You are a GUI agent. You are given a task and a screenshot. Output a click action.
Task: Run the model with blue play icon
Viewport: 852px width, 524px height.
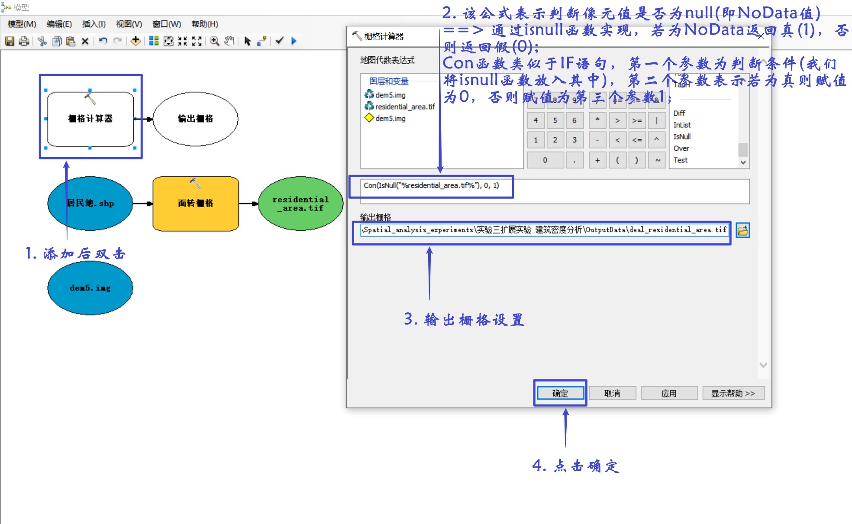pyautogui.click(x=294, y=41)
